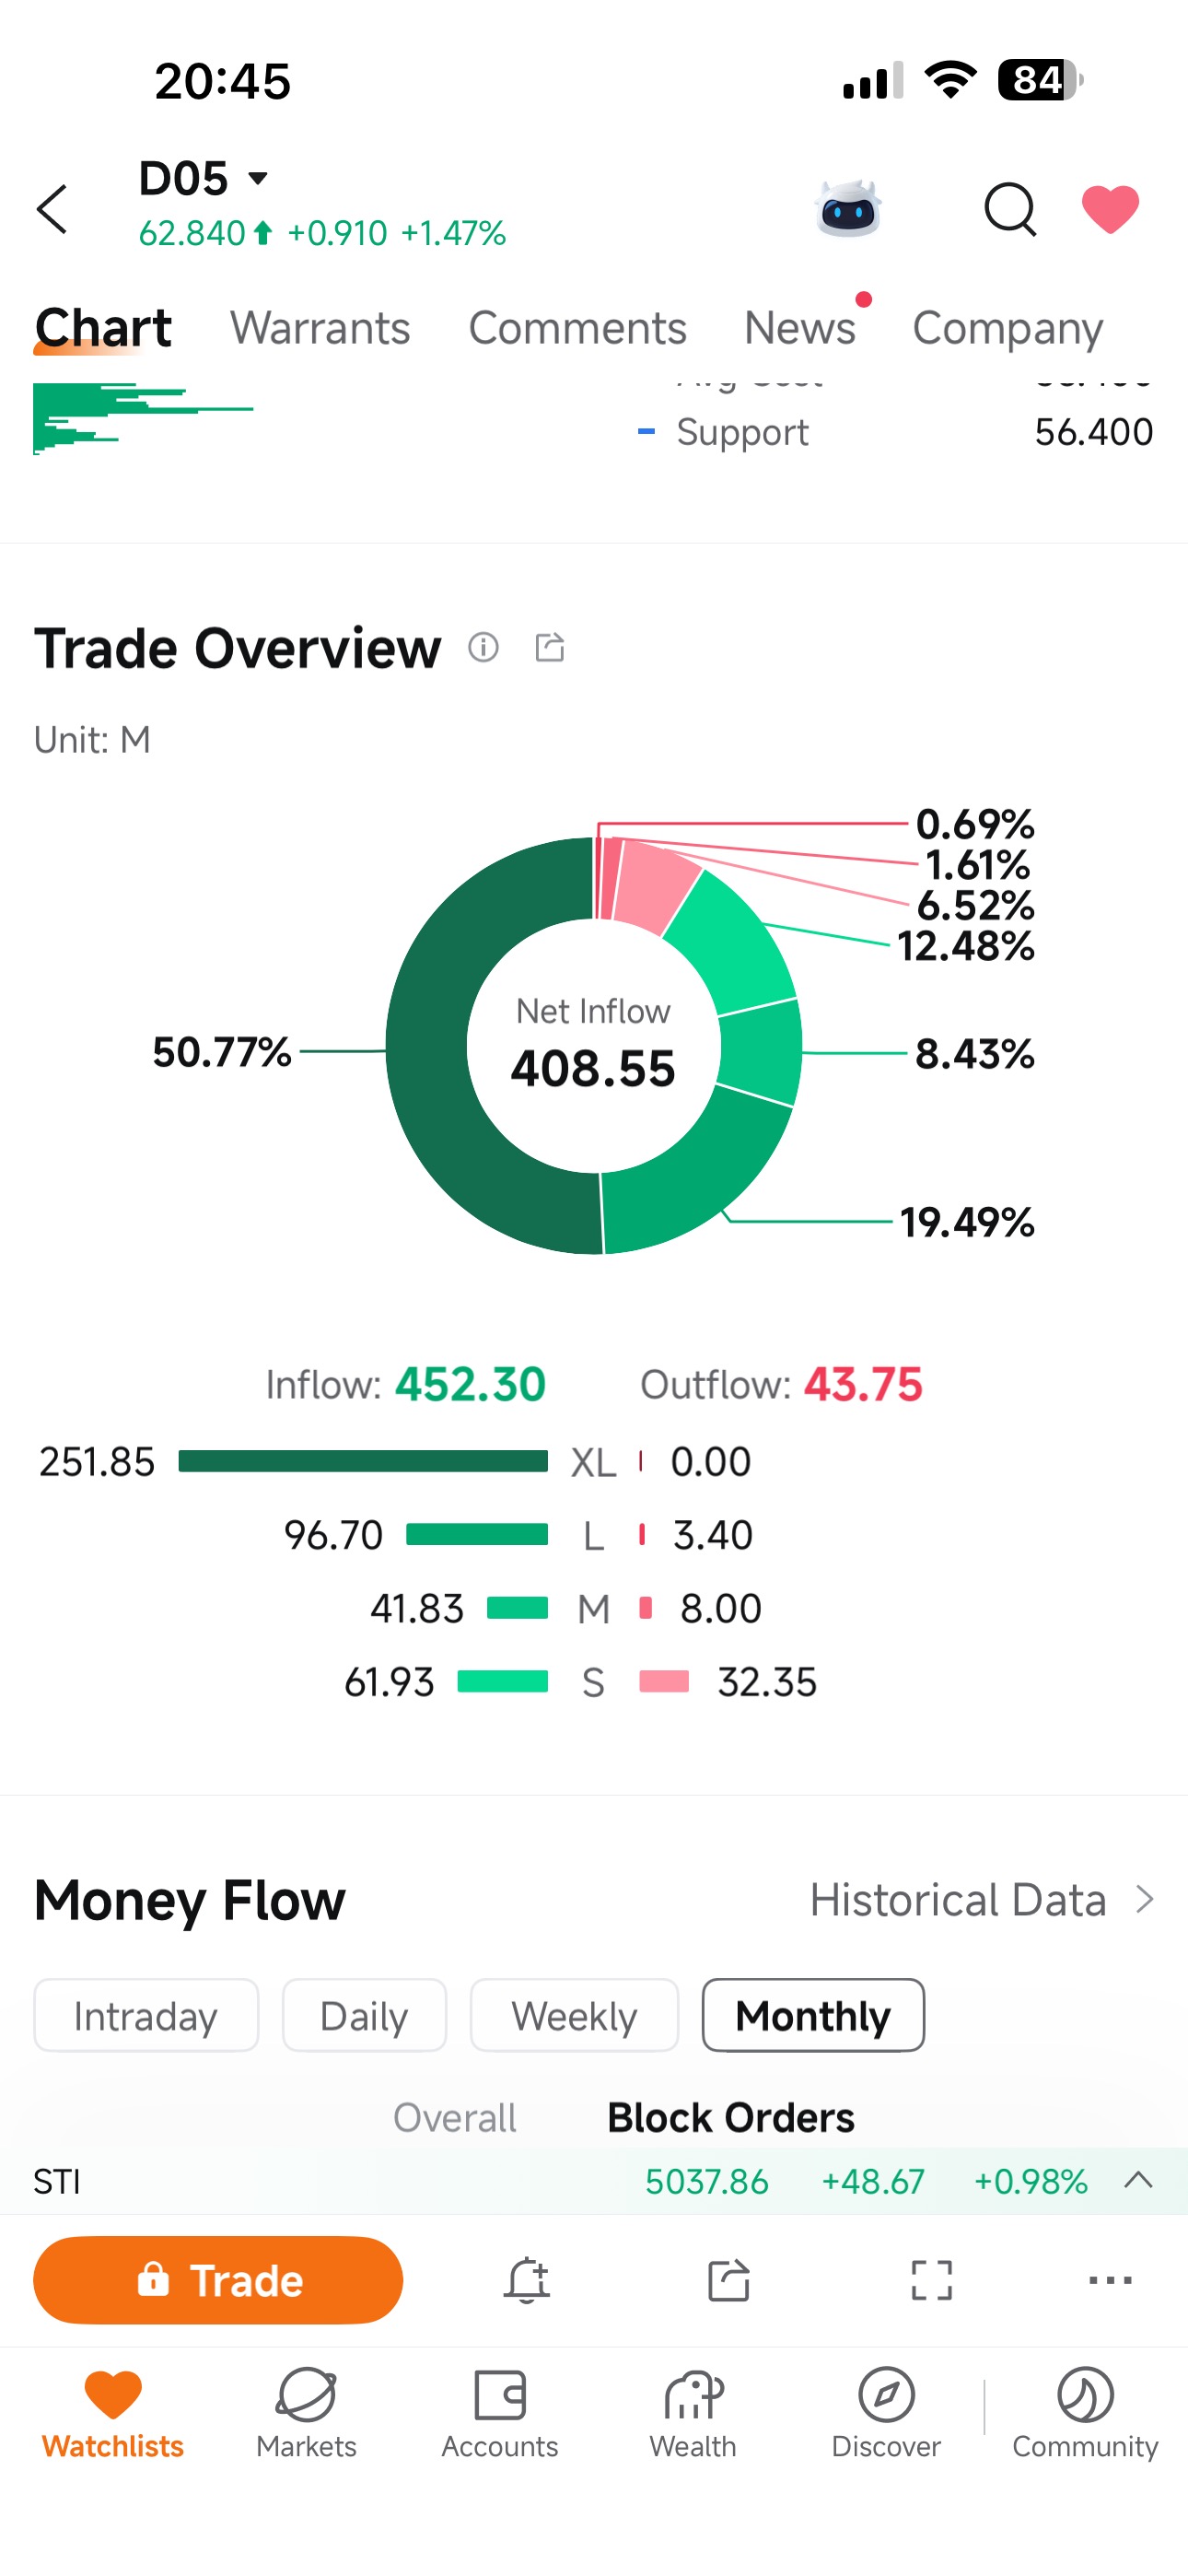Switch to Overall money flow view
Screen dimensions: 1188x2576
pos(455,2117)
